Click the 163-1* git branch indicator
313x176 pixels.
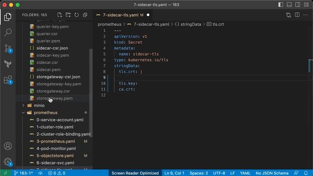23,173
